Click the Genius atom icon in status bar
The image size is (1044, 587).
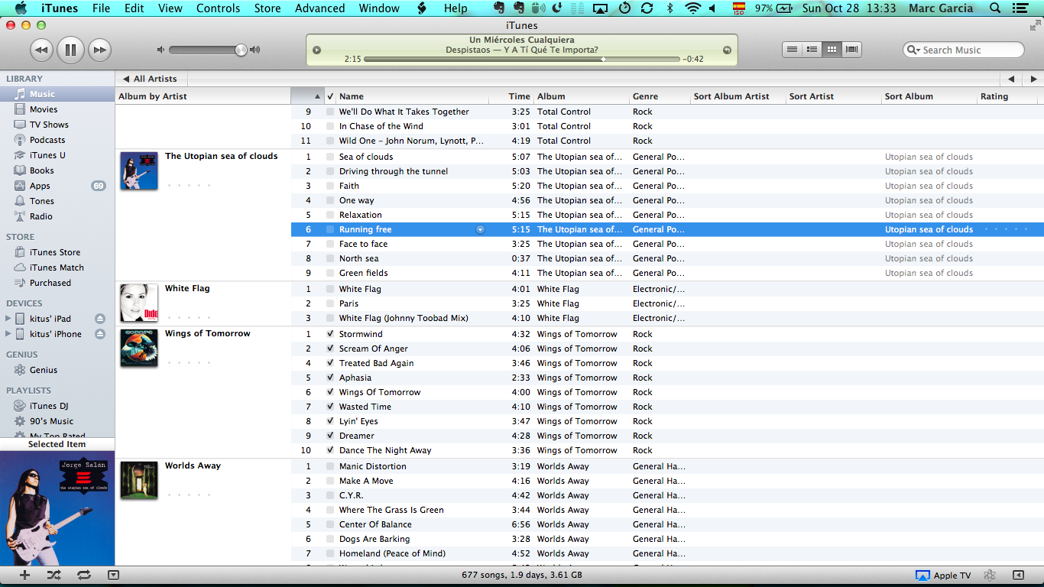tap(990, 576)
